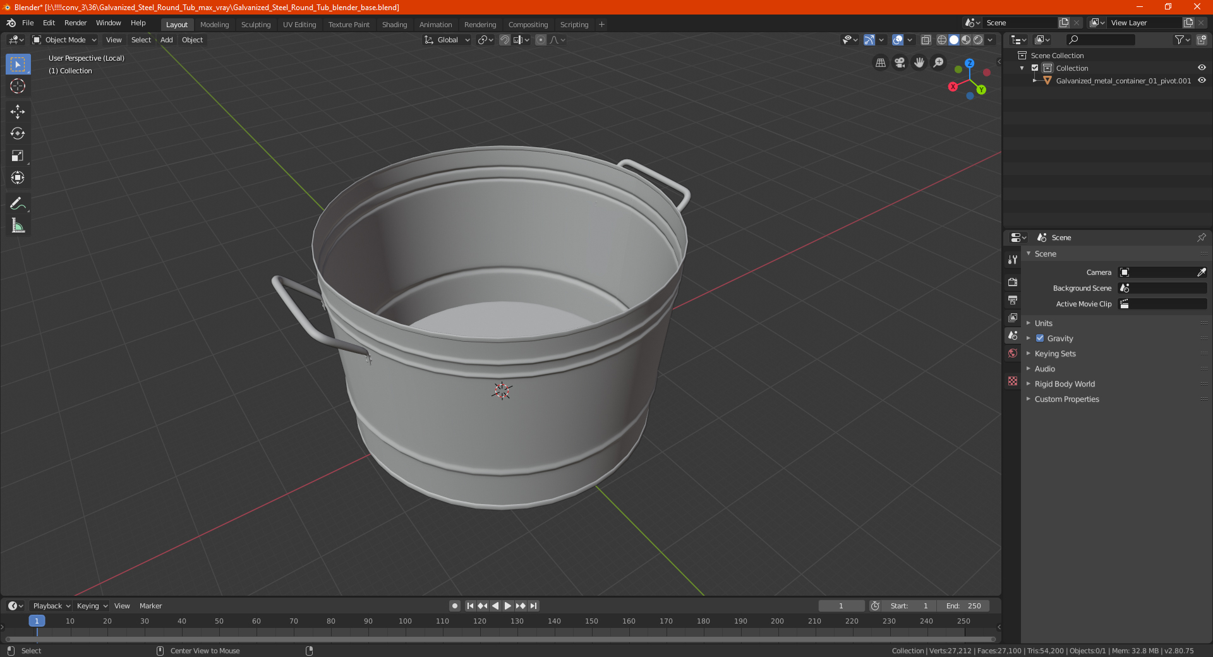Uncheck Collection exclude checkbox in outliner

[x=1035, y=68]
